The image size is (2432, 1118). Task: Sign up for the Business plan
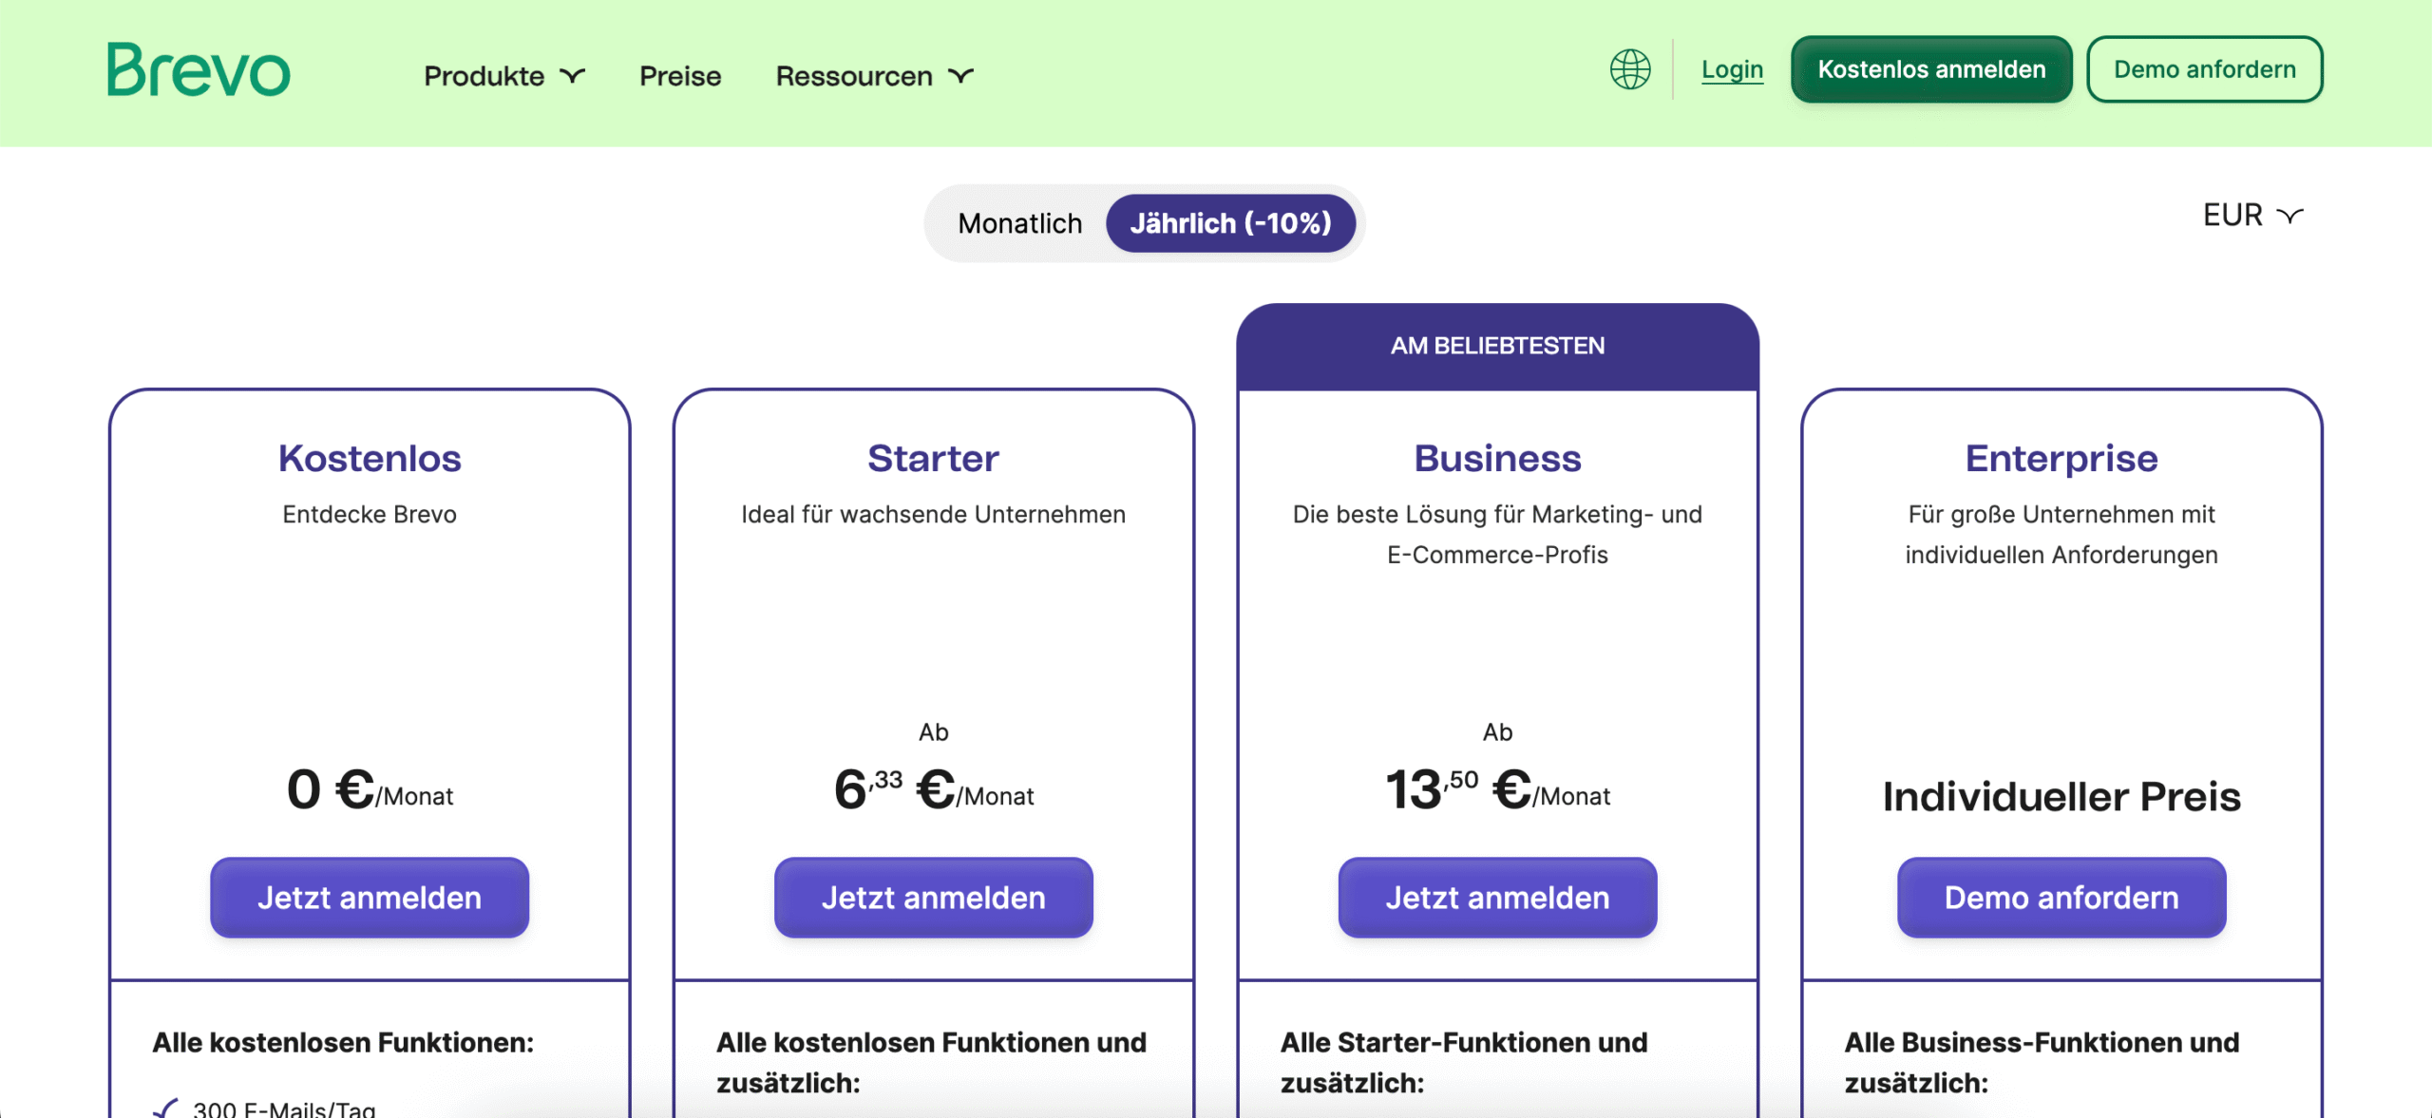click(1497, 898)
